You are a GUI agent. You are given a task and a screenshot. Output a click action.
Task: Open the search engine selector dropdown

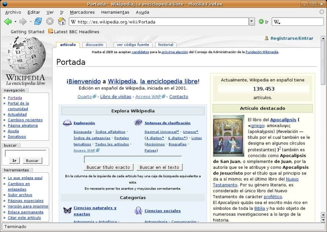click(x=277, y=22)
